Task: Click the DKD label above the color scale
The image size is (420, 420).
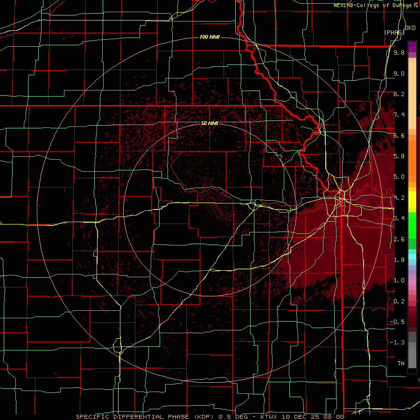Action: pyautogui.click(x=410, y=28)
